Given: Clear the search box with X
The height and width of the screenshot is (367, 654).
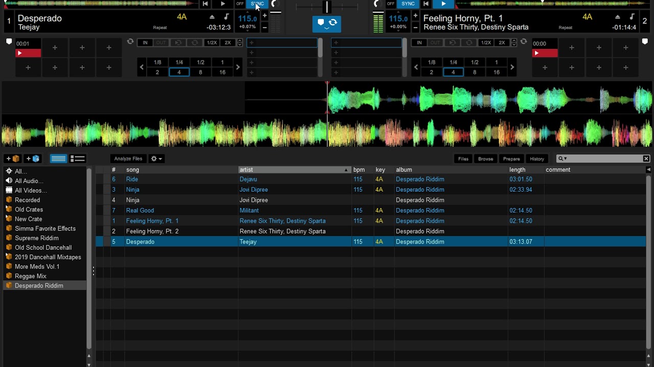Looking at the screenshot, I should (646, 159).
